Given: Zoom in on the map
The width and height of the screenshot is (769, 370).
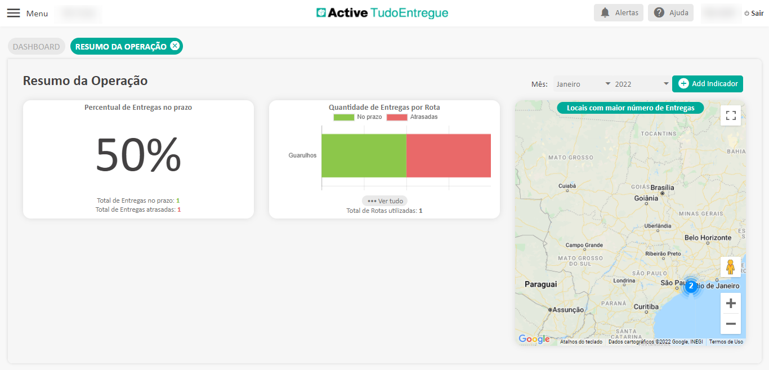Looking at the screenshot, I should 731,304.
